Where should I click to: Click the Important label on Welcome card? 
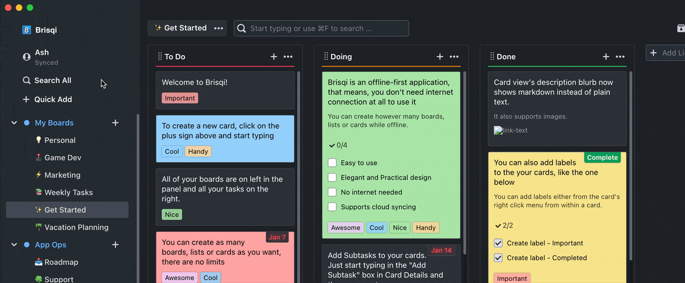180,98
